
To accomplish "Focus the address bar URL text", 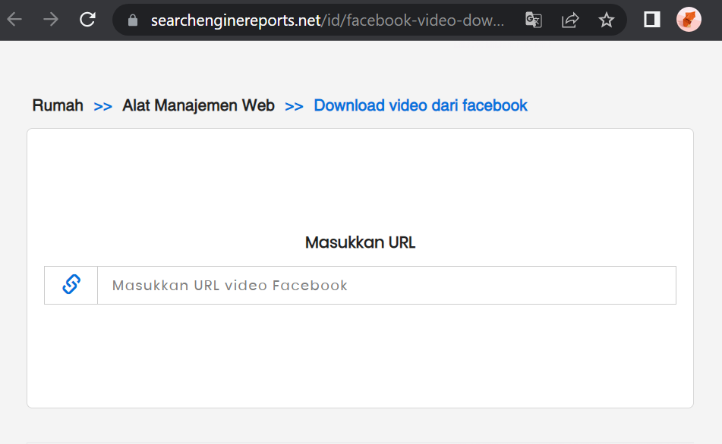I will pos(327,20).
